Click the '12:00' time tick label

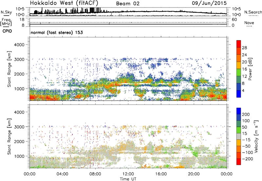128,174
